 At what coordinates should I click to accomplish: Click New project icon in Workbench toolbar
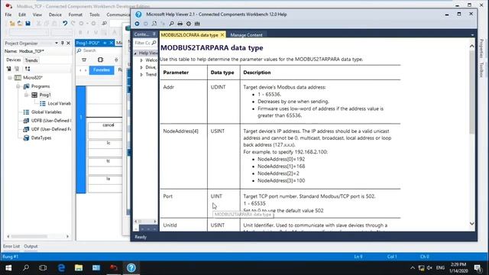click(12, 24)
